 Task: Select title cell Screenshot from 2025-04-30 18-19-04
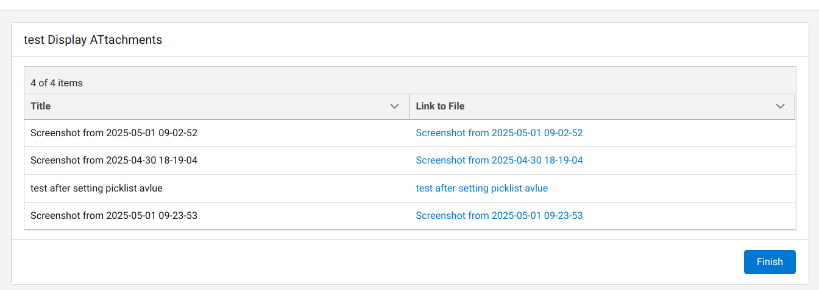pos(114,161)
